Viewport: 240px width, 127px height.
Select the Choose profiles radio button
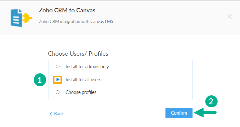(x=57, y=92)
